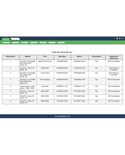
Task: Click the Matériel cell of reservation 1
Action: pyautogui.click(x=28, y=63)
